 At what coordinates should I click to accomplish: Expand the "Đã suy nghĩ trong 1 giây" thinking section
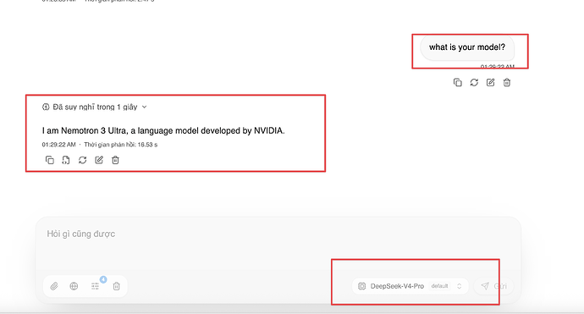click(x=95, y=107)
